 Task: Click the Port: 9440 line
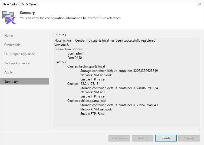[x=74, y=58]
